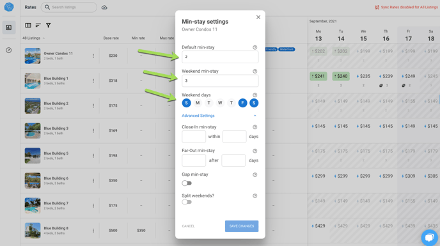Toggle Wednesday as weekend day
This screenshot has height=246, width=440.
[x=220, y=103]
